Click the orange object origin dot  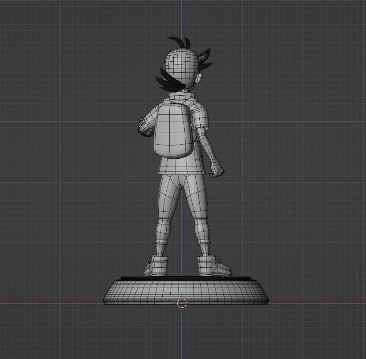(x=191, y=125)
